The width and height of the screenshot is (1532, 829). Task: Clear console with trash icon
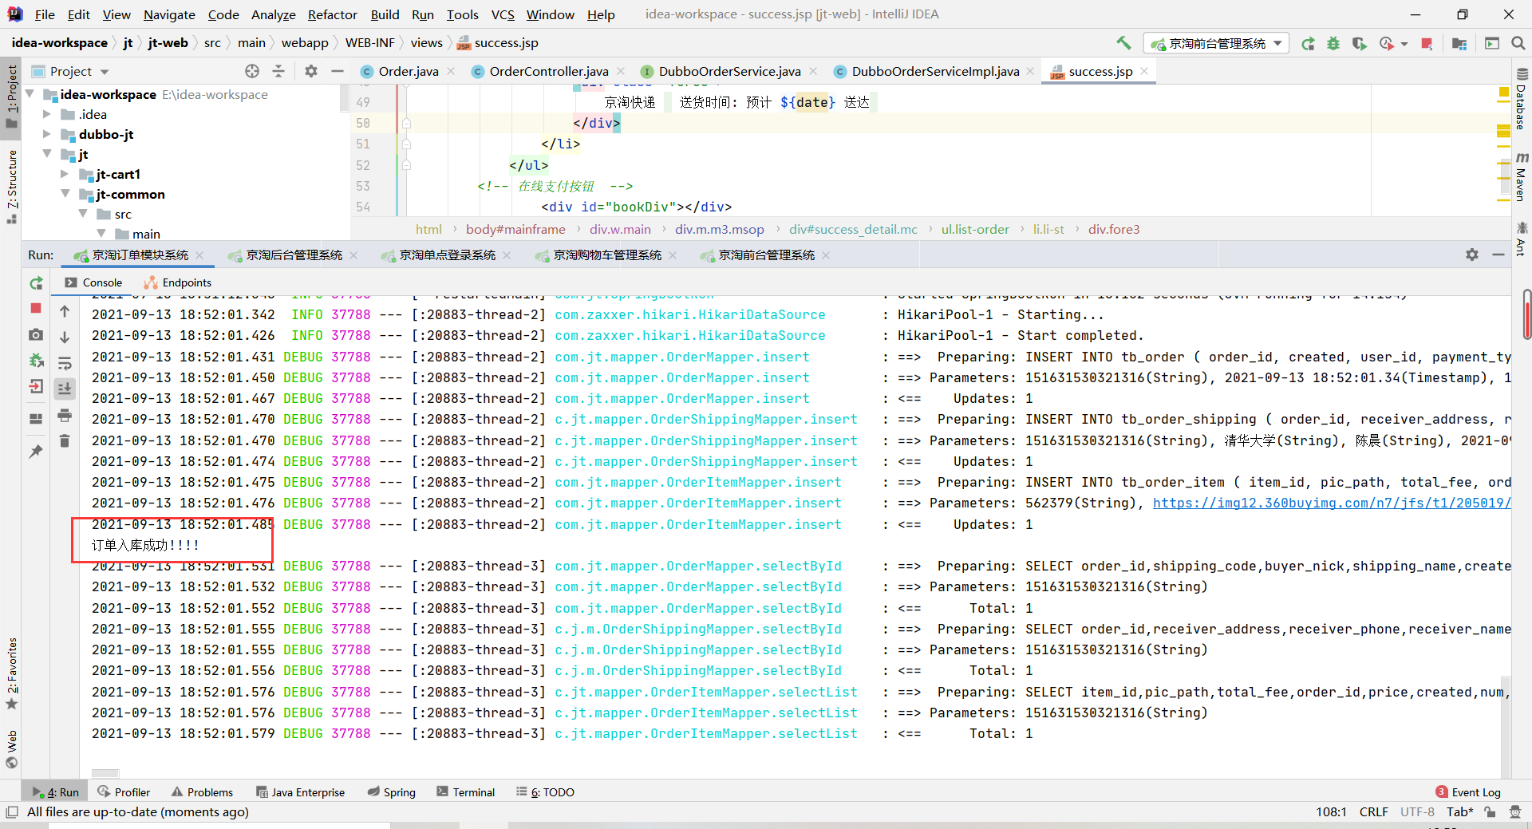pos(65,440)
